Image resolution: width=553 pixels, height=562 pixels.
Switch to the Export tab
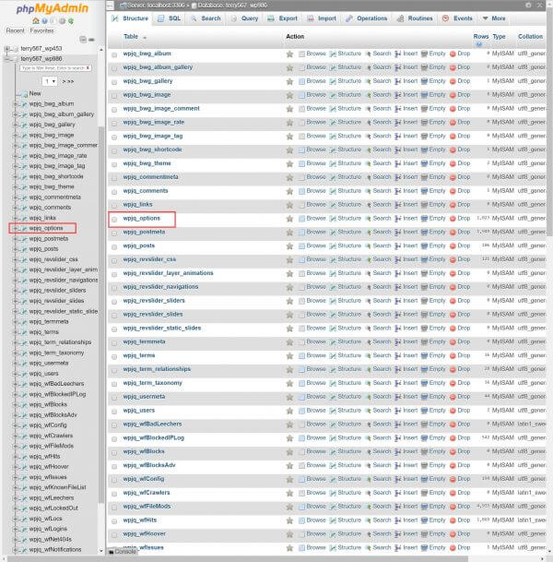pos(283,18)
